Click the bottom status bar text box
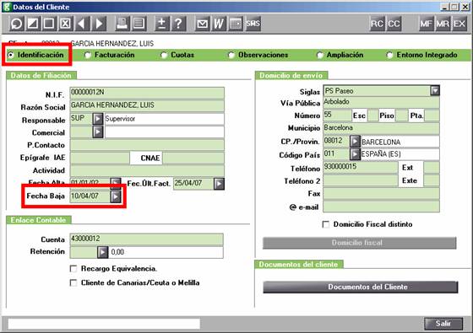473x333 pixels. [x=104, y=324]
